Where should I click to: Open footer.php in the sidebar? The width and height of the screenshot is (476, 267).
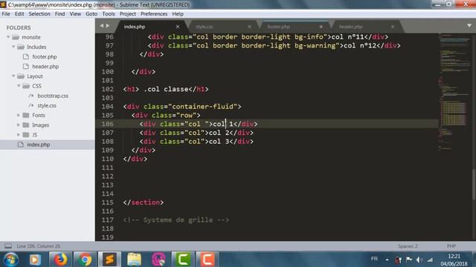click(45, 56)
